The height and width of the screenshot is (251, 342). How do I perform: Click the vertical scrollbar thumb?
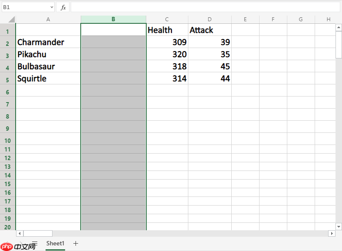[339, 45]
